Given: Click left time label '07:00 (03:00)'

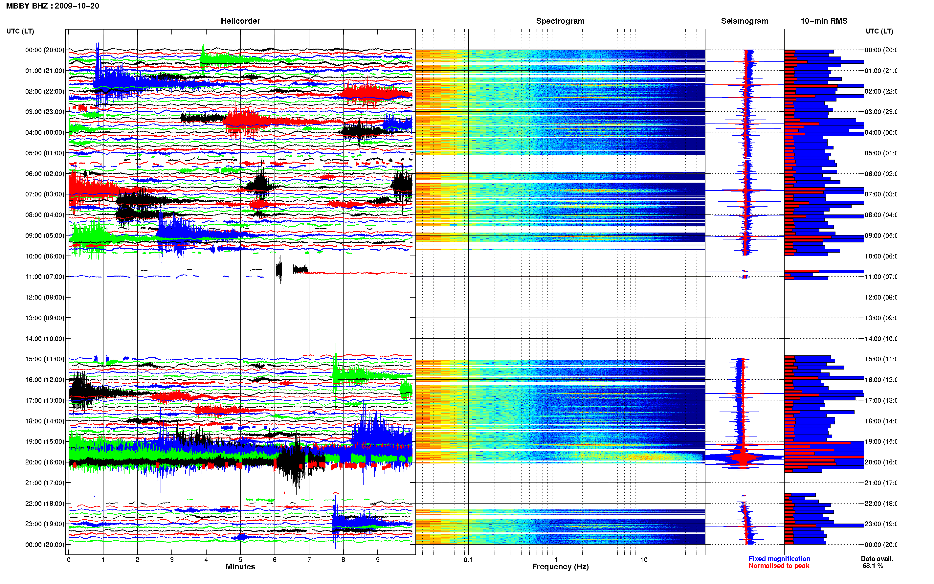Looking at the screenshot, I should [45, 194].
